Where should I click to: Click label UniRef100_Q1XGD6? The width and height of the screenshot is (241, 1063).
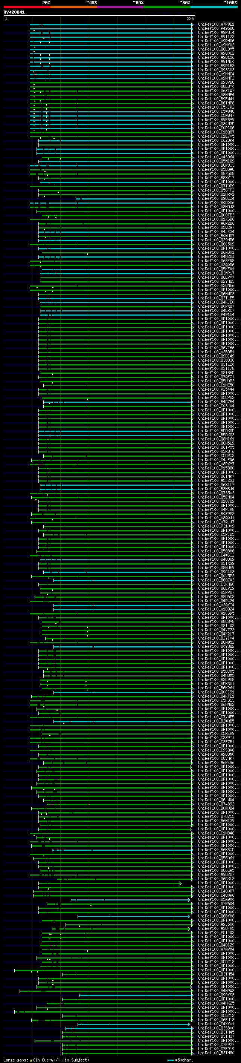216,219
